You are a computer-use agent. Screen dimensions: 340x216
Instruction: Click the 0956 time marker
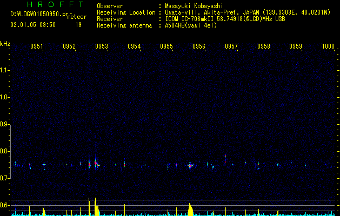coord(199,46)
